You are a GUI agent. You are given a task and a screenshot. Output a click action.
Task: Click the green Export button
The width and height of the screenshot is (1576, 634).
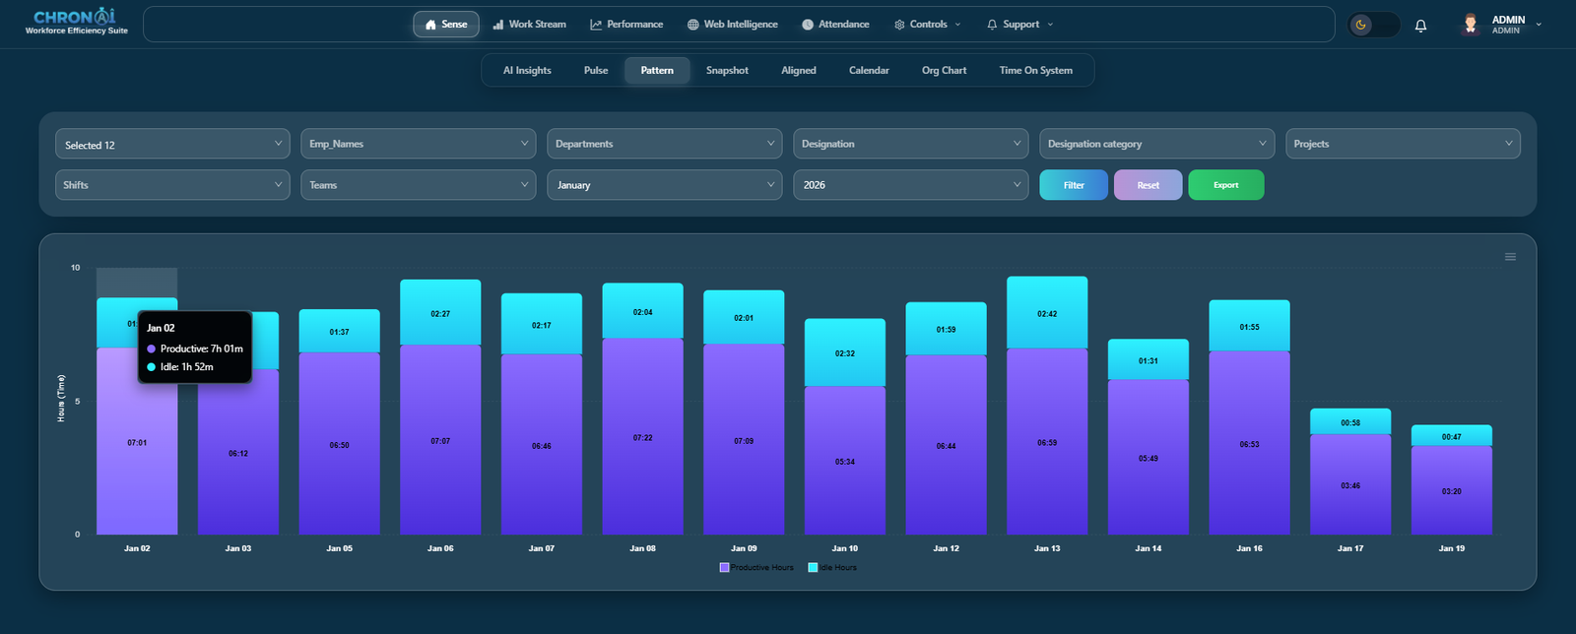[x=1226, y=185]
